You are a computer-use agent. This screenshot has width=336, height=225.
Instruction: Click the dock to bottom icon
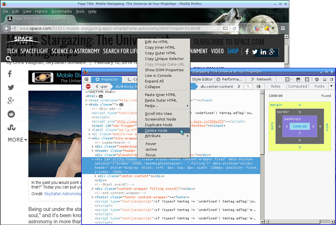tap(325, 79)
